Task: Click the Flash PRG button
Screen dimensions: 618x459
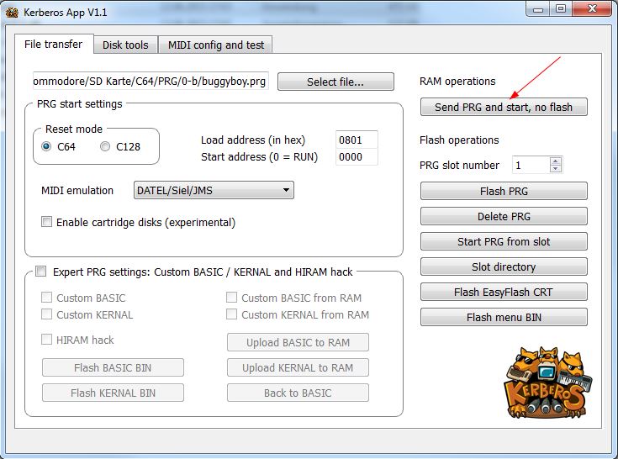Action: coord(503,191)
